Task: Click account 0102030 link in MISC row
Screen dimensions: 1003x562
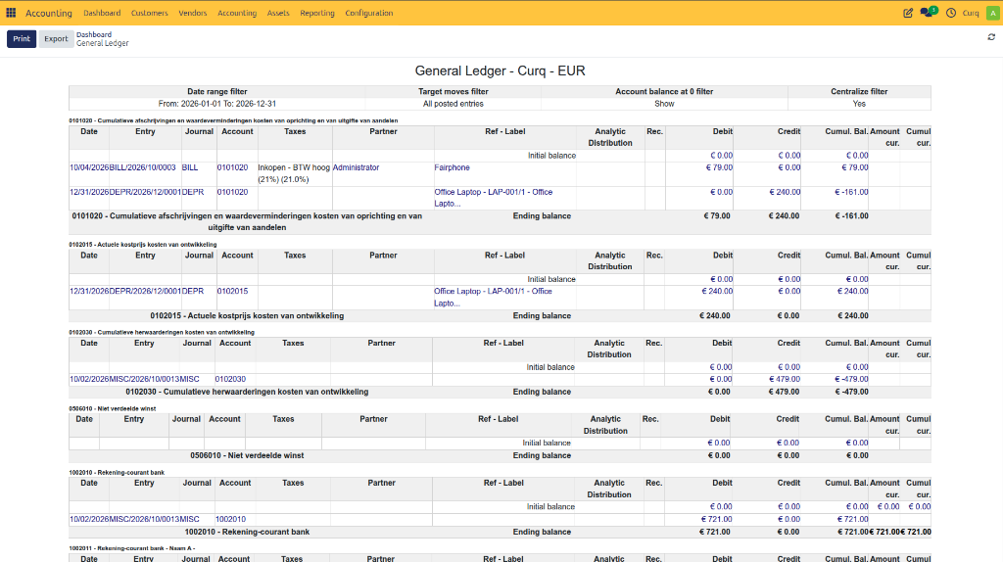Action: click(230, 379)
